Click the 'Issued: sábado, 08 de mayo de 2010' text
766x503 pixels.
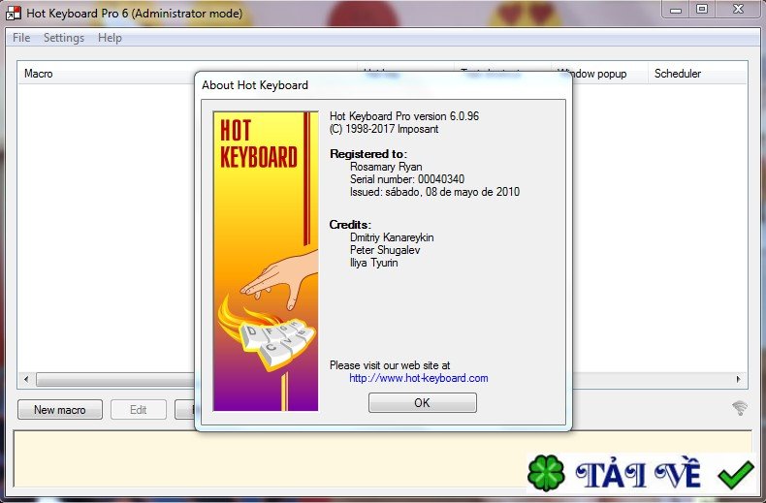[434, 192]
